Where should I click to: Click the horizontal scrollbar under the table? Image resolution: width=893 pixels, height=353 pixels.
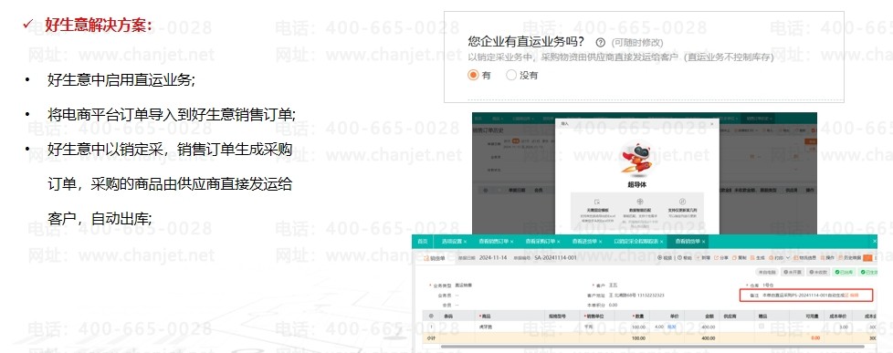[x=653, y=347]
